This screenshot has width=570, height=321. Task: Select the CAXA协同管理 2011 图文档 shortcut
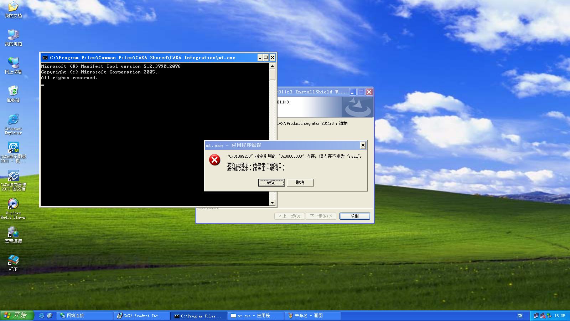tap(13, 180)
